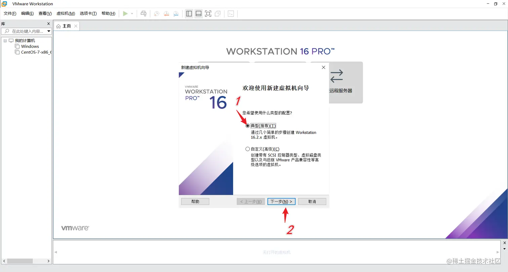Select the 典型(推荐) radio button
Image resolution: width=508 pixels, height=272 pixels.
(x=248, y=126)
